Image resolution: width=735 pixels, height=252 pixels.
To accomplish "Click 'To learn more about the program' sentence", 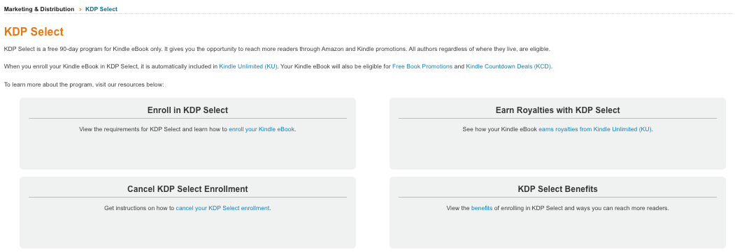I will [84, 84].
